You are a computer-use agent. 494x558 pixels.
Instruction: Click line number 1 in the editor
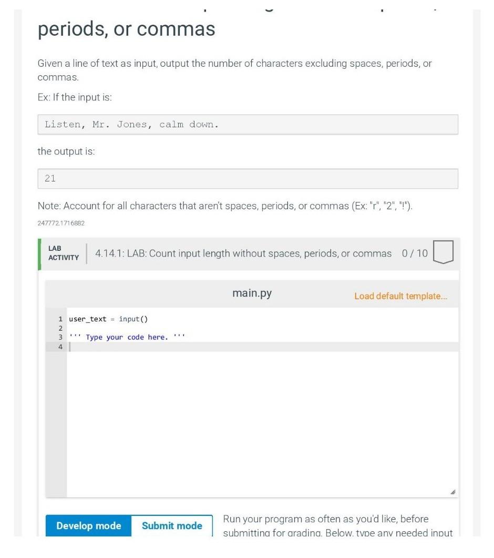pyautogui.click(x=60, y=319)
